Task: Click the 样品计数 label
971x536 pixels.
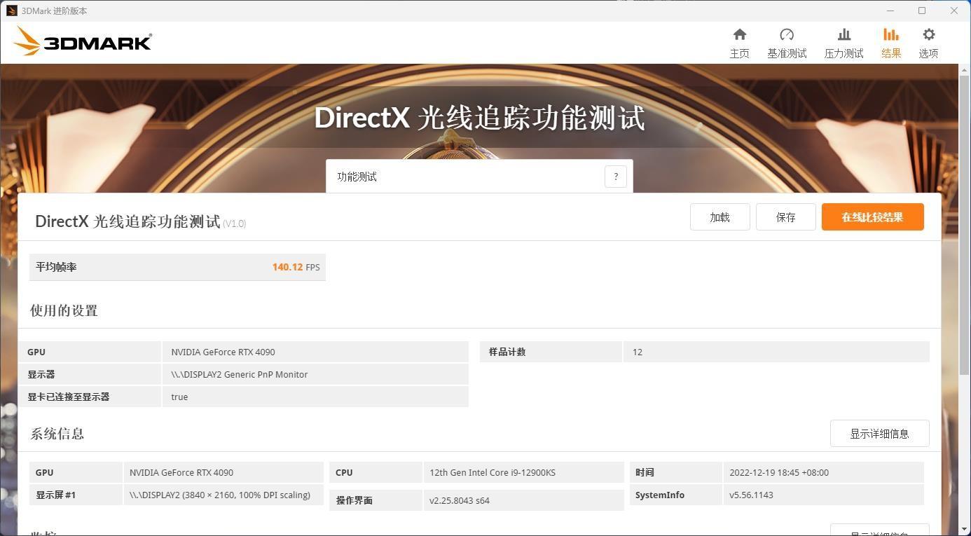Action: point(507,352)
